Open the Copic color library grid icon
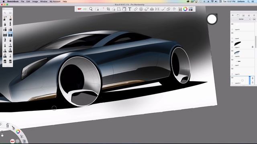 click(x=191, y=9)
